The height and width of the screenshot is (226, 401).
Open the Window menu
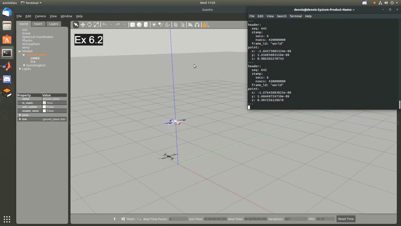click(x=66, y=16)
